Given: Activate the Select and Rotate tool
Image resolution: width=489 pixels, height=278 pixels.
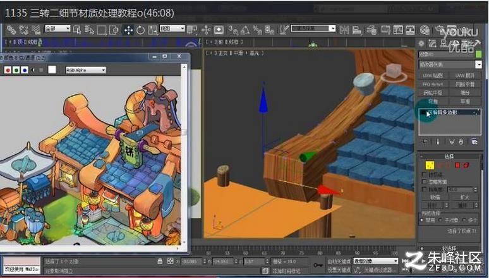Looking at the screenshot, I should pyautogui.click(x=140, y=30).
